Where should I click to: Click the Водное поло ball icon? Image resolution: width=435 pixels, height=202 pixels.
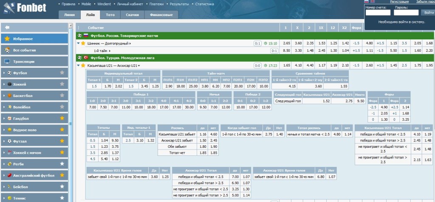point(10,130)
